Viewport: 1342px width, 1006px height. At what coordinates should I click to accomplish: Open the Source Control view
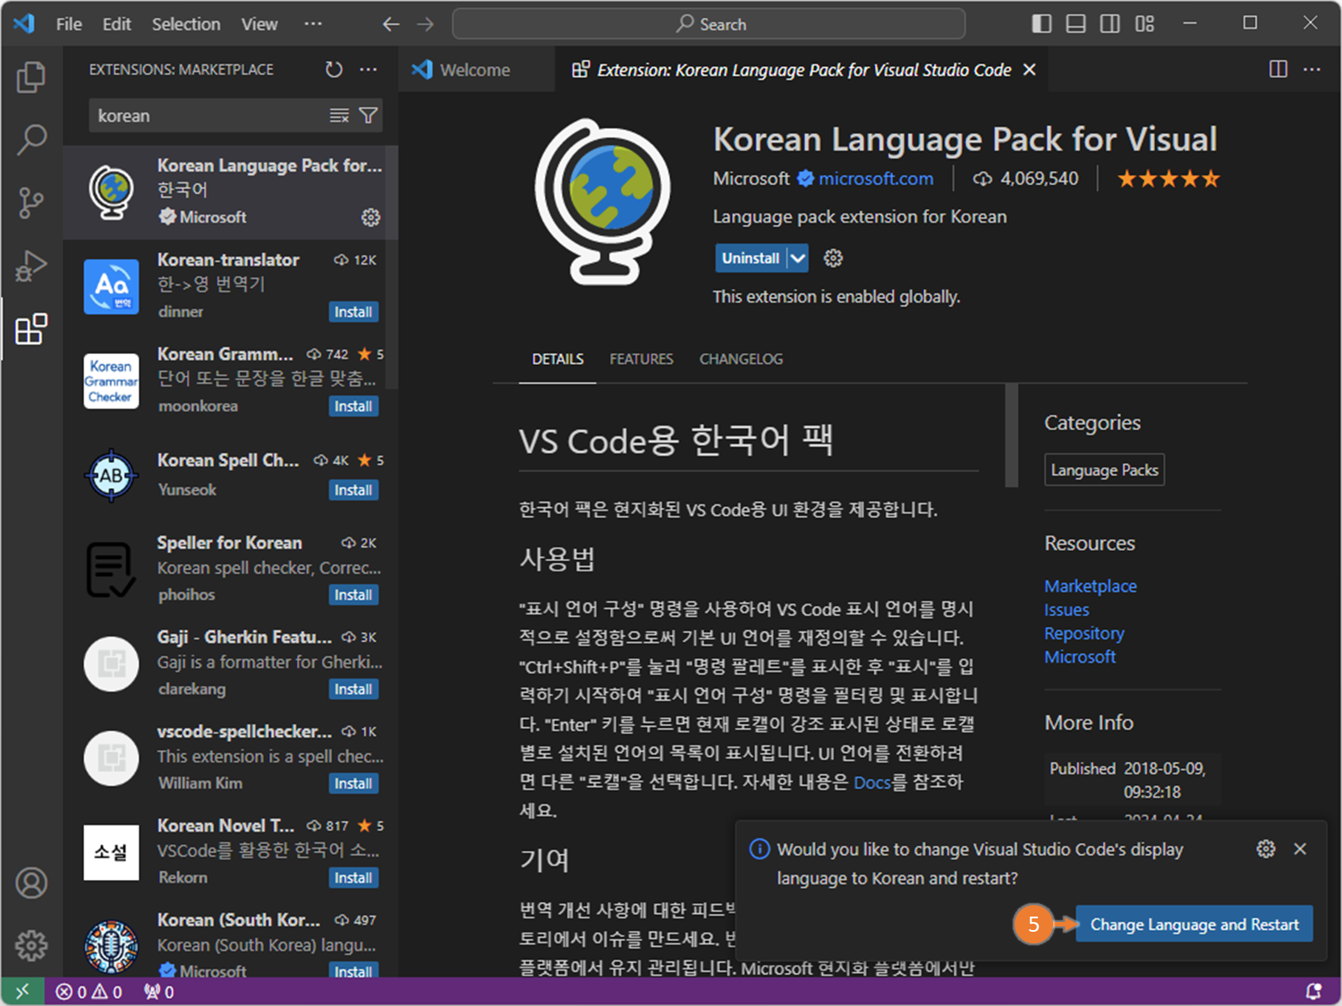pyautogui.click(x=31, y=203)
